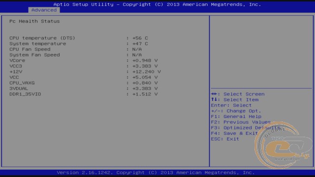Click the VCC3 +3.383 V reading

point(145,66)
